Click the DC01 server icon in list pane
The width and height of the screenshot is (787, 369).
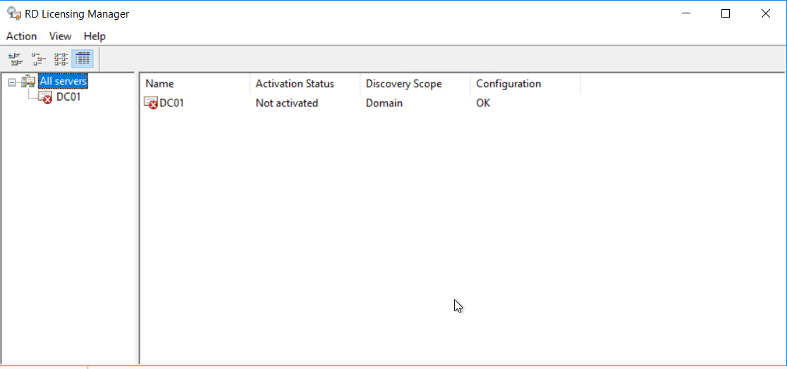[151, 104]
